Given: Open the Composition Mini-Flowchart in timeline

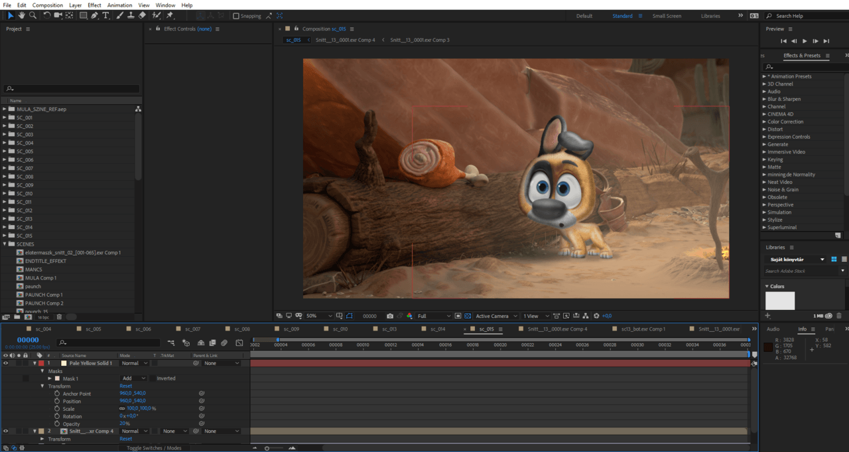Looking at the screenshot, I should point(172,343).
